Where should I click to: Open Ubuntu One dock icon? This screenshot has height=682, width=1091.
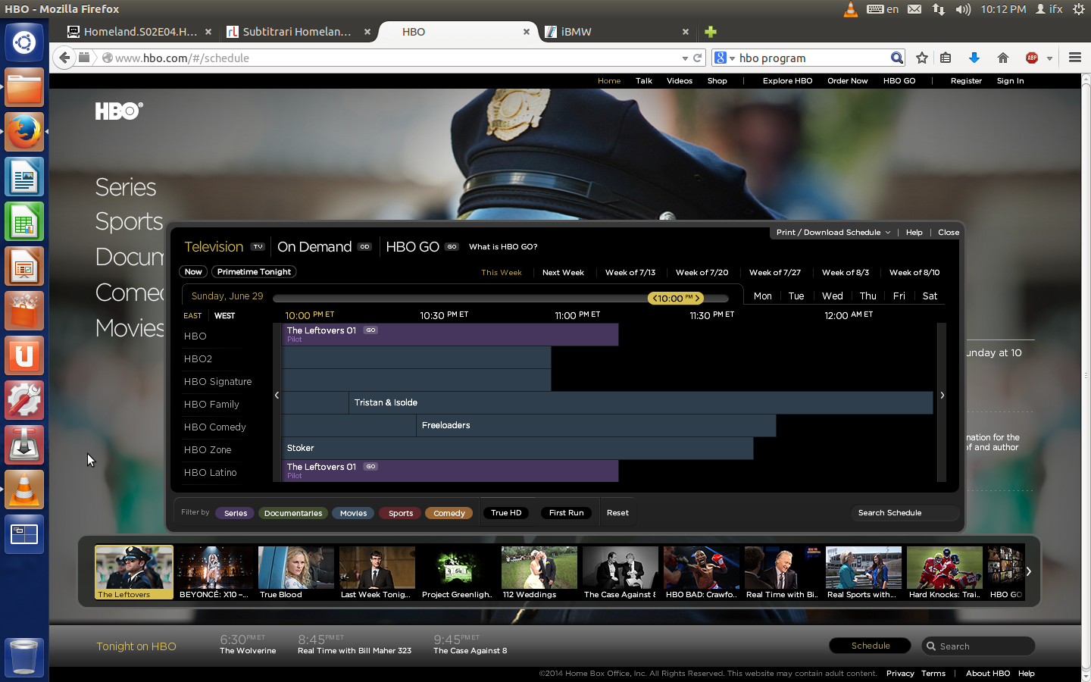[24, 355]
